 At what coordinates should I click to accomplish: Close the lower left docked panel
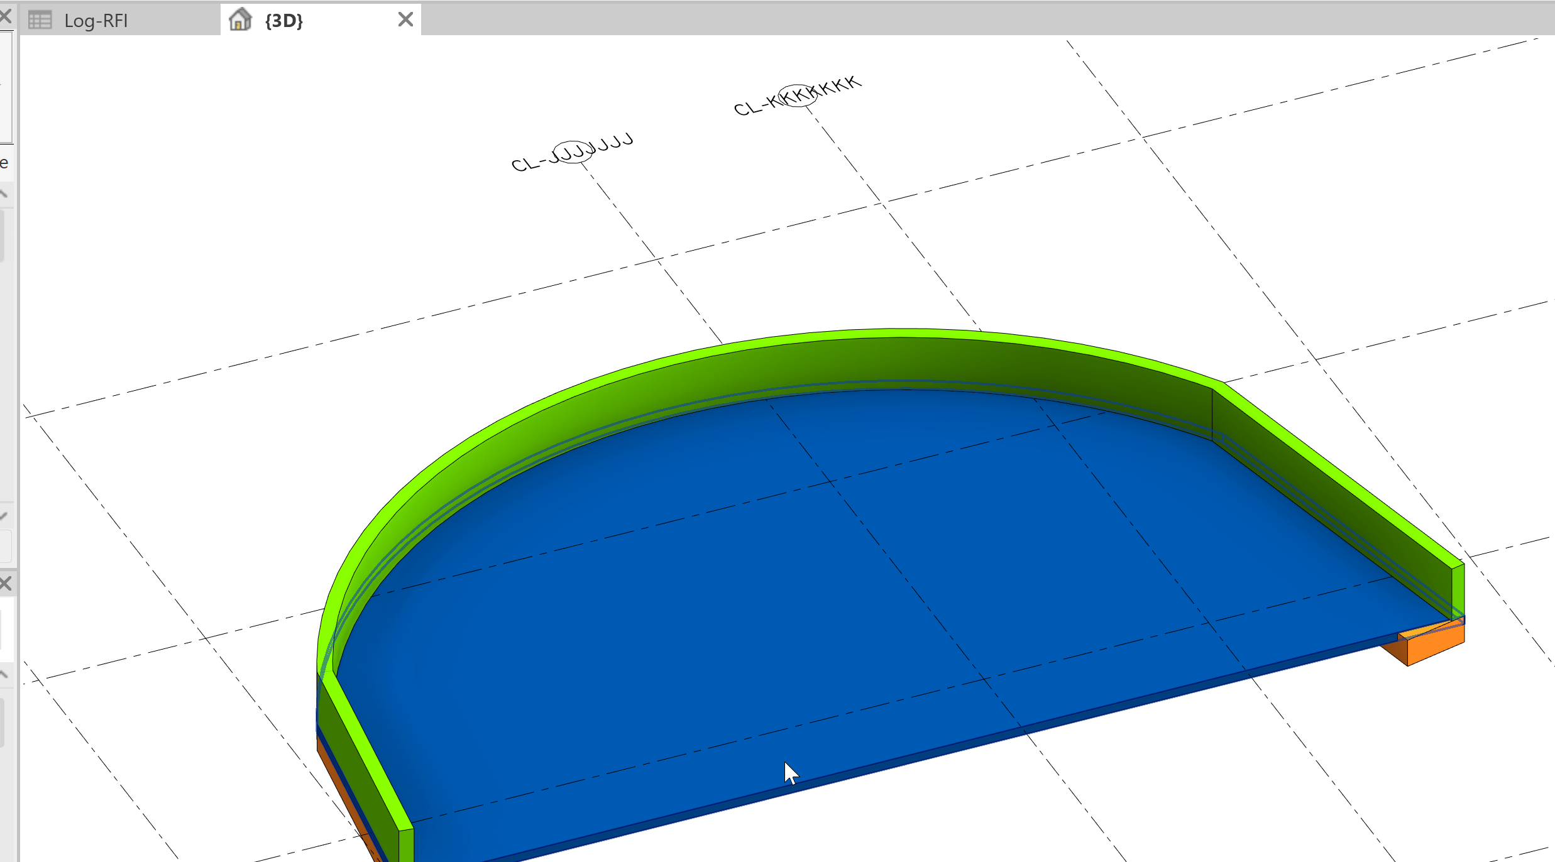click(x=5, y=584)
